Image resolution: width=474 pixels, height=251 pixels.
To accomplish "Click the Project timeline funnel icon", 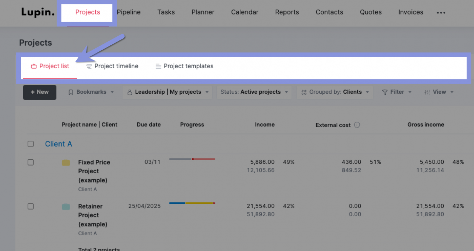I will pyautogui.click(x=89, y=66).
